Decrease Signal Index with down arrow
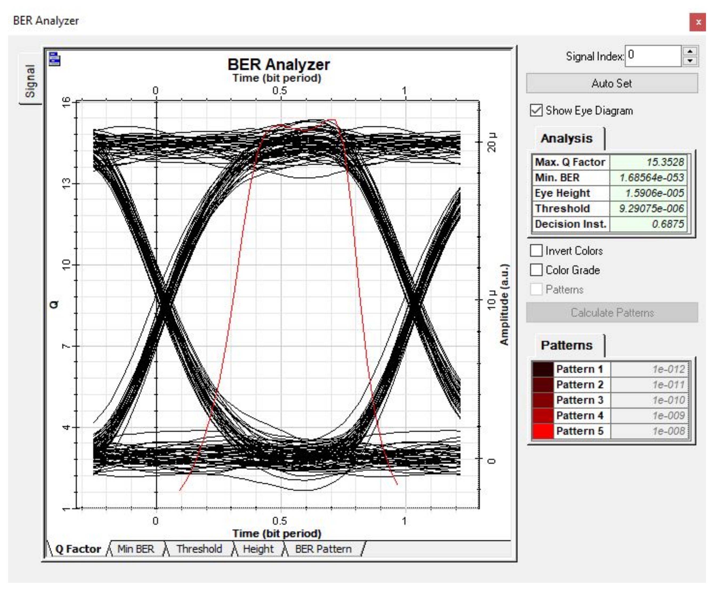This screenshot has width=714, height=593. (x=690, y=61)
